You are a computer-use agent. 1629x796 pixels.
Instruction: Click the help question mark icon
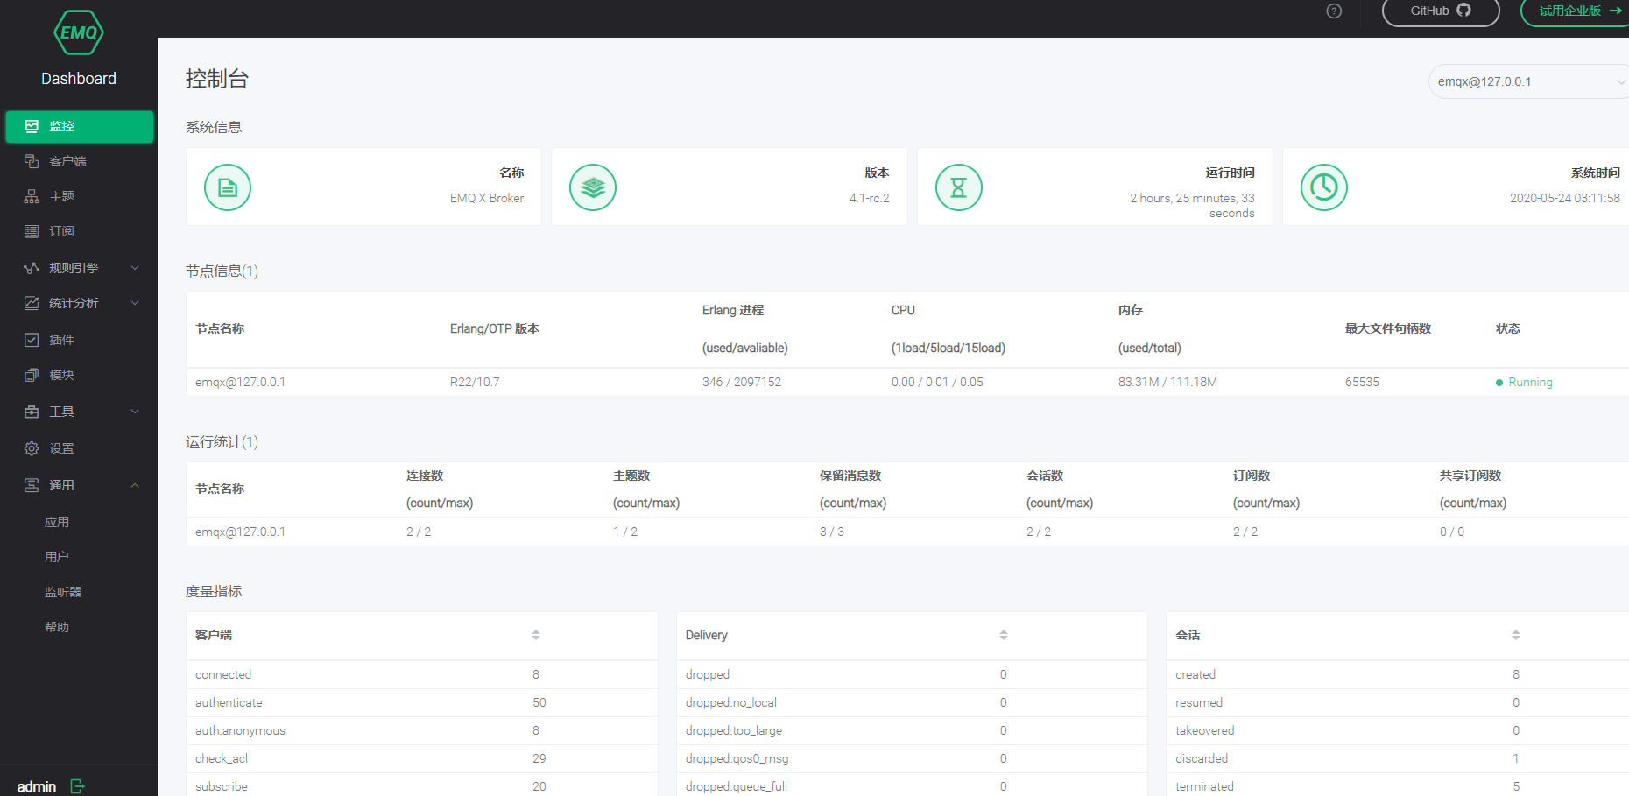(1334, 11)
